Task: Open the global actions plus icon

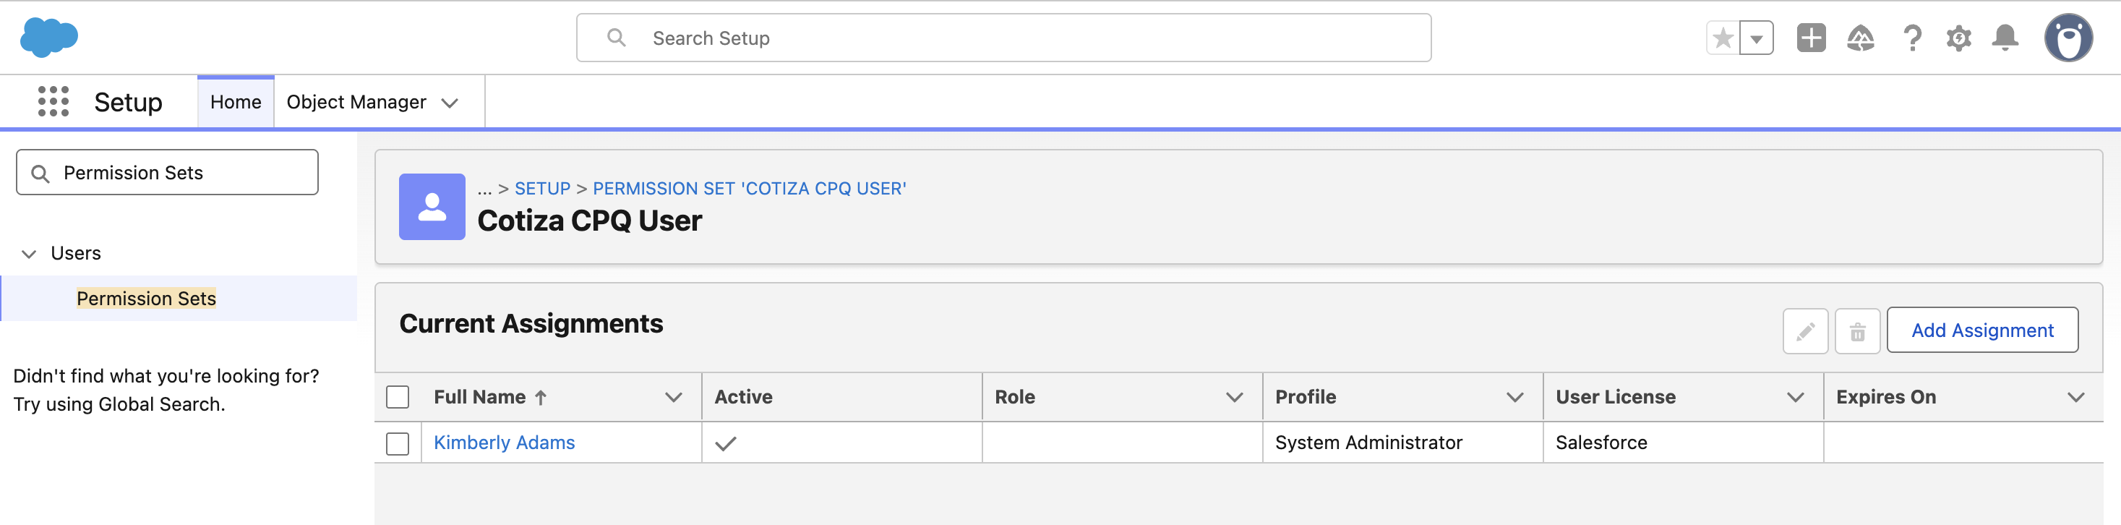Action: pos(1811,38)
